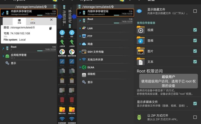Click the video player folder icon next to 视频
The height and width of the screenshot is (124, 201).
coord(141,30)
